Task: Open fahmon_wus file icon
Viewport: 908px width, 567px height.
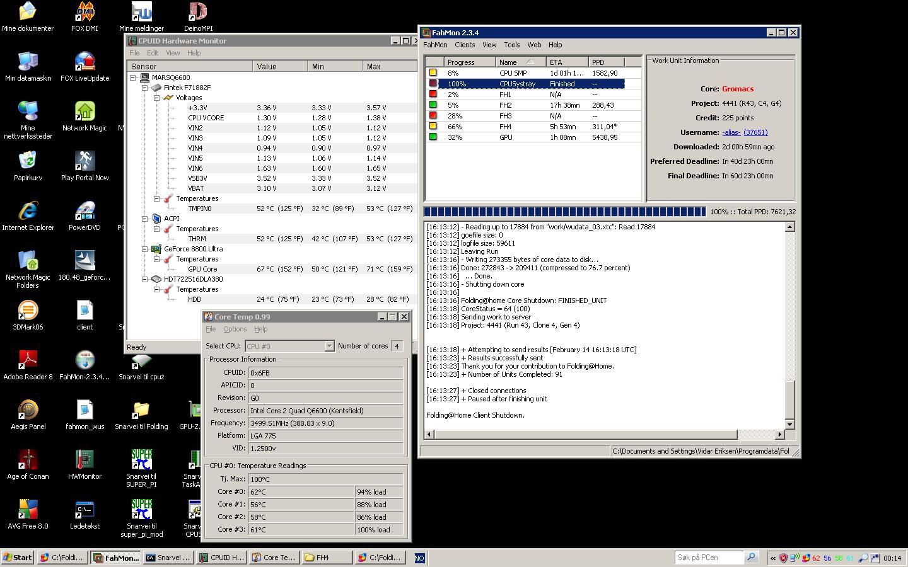Action: coord(84,415)
